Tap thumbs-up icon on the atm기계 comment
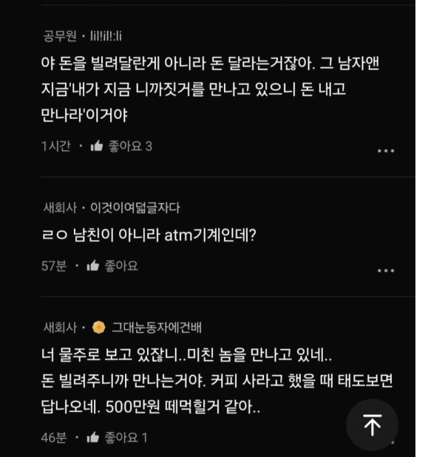445x457 pixels. click(x=93, y=266)
